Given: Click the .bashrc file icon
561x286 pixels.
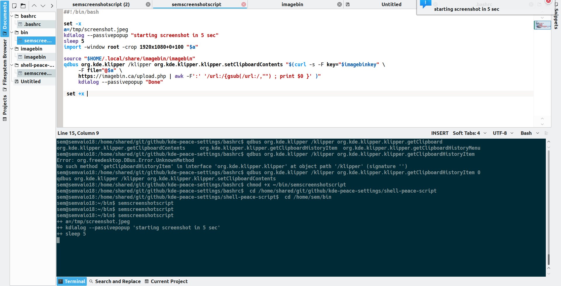Looking at the screenshot, I should [x=20, y=24].
